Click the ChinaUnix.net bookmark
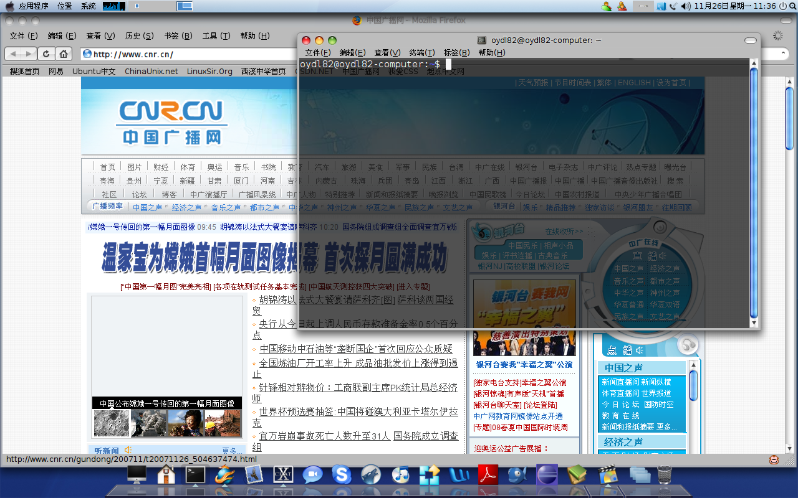The image size is (798, 498). (151, 71)
